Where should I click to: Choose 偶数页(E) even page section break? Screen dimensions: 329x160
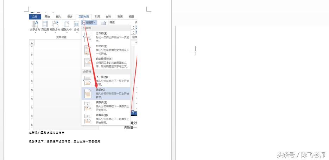(x=106, y=106)
